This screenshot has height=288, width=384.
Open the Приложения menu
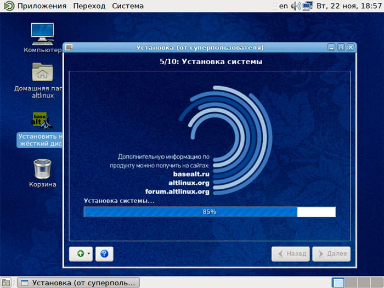(x=42, y=6)
